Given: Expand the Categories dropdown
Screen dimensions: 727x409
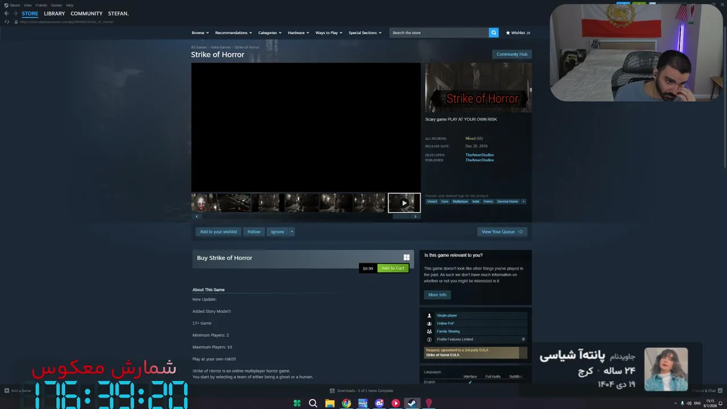Looking at the screenshot, I should [270, 33].
